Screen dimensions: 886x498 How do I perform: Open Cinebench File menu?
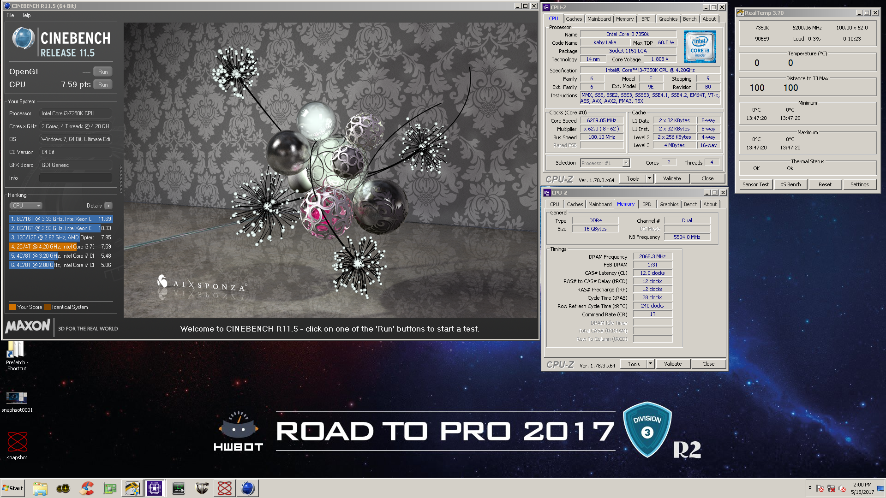click(10, 15)
